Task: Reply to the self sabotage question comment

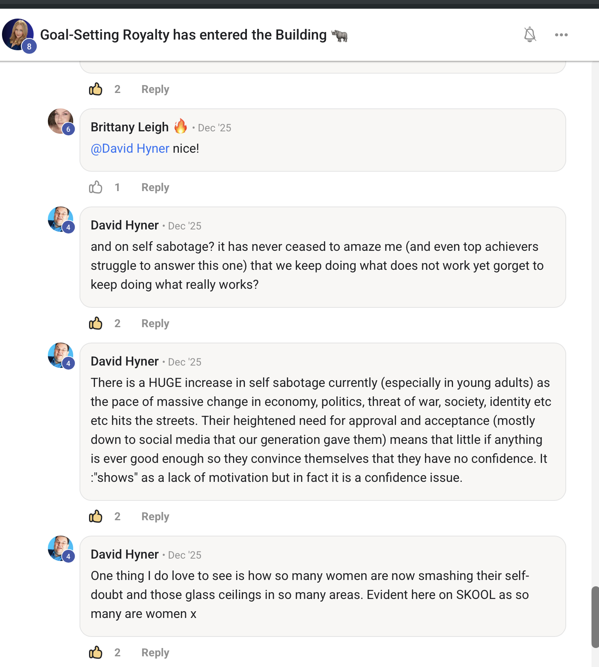Action: coord(155,323)
